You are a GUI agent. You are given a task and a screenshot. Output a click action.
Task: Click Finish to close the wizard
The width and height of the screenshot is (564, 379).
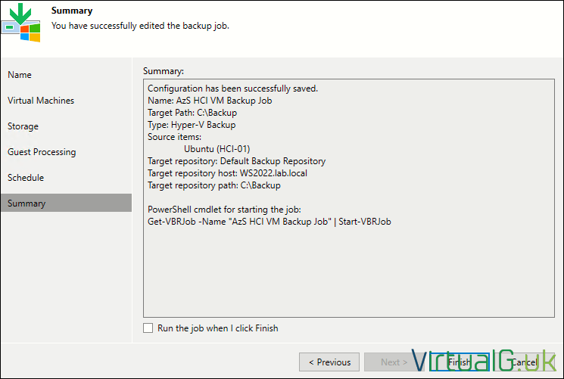tap(459, 362)
